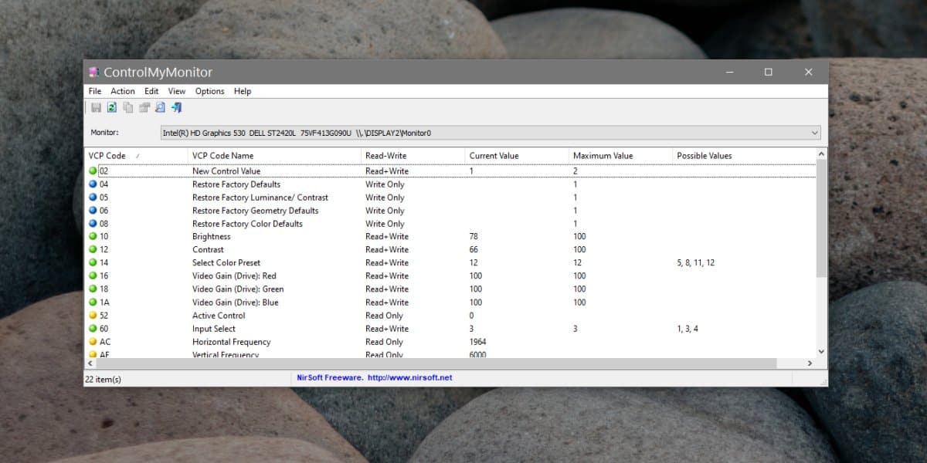The image size is (927, 463).
Task: Open Properties via the toolbar icon
Action: tap(144, 107)
